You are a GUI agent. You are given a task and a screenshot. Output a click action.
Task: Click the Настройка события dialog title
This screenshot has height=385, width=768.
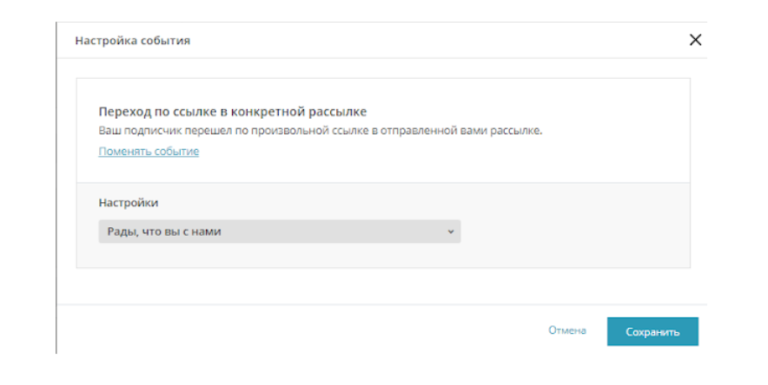point(133,41)
